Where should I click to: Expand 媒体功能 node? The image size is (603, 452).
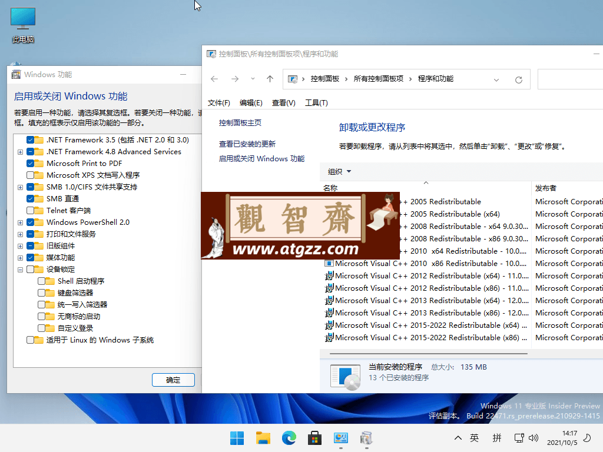(x=20, y=258)
